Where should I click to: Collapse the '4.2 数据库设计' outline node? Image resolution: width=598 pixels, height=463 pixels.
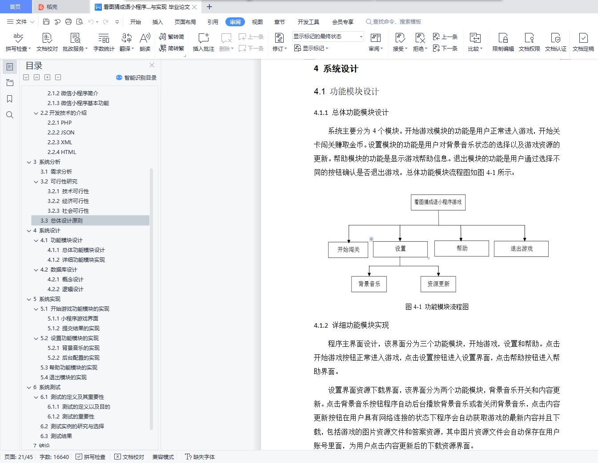[36, 270]
